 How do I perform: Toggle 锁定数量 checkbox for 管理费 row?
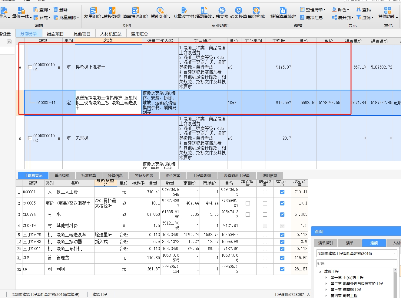click(265, 258)
